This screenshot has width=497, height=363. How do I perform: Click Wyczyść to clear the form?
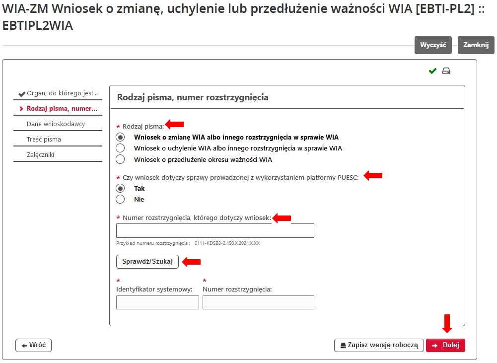pyautogui.click(x=432, y=45)
